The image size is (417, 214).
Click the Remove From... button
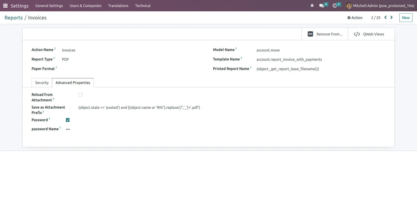point(325,34)
